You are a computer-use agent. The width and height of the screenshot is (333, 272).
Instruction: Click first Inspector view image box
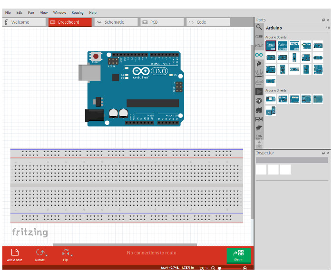[261, 169]
